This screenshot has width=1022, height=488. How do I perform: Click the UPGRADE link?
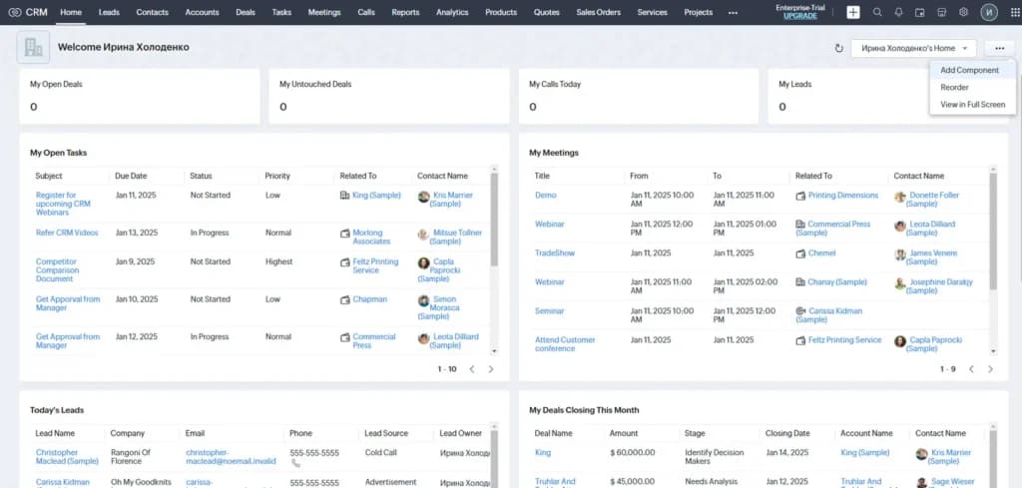[x=799, y=16]
